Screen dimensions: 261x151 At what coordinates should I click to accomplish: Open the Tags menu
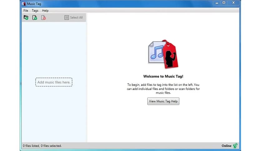35,11
